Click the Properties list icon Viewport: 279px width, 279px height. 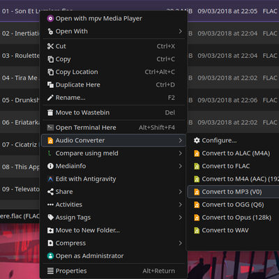pyautogui.click(x=50, y=271)
